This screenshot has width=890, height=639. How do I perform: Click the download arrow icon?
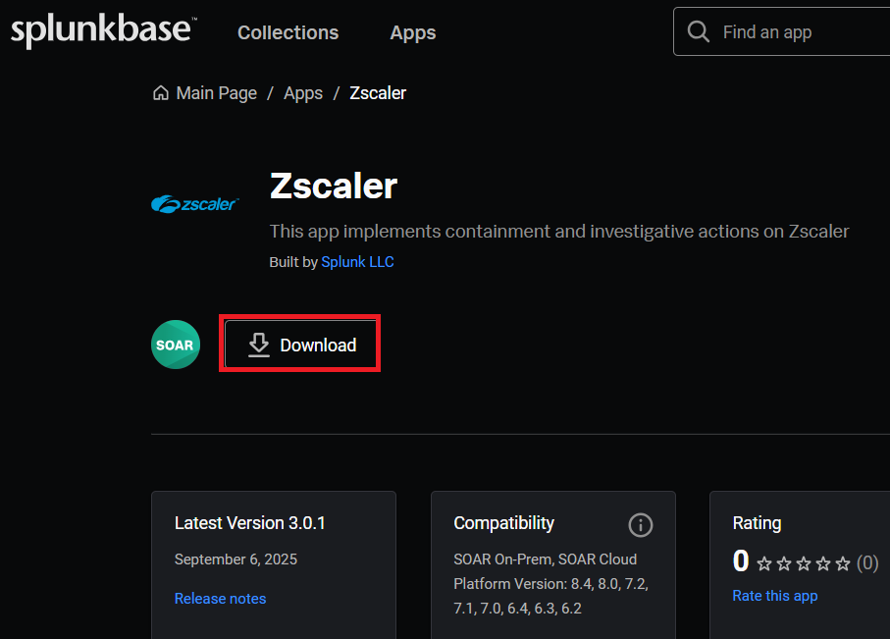[x=258, y=345]
